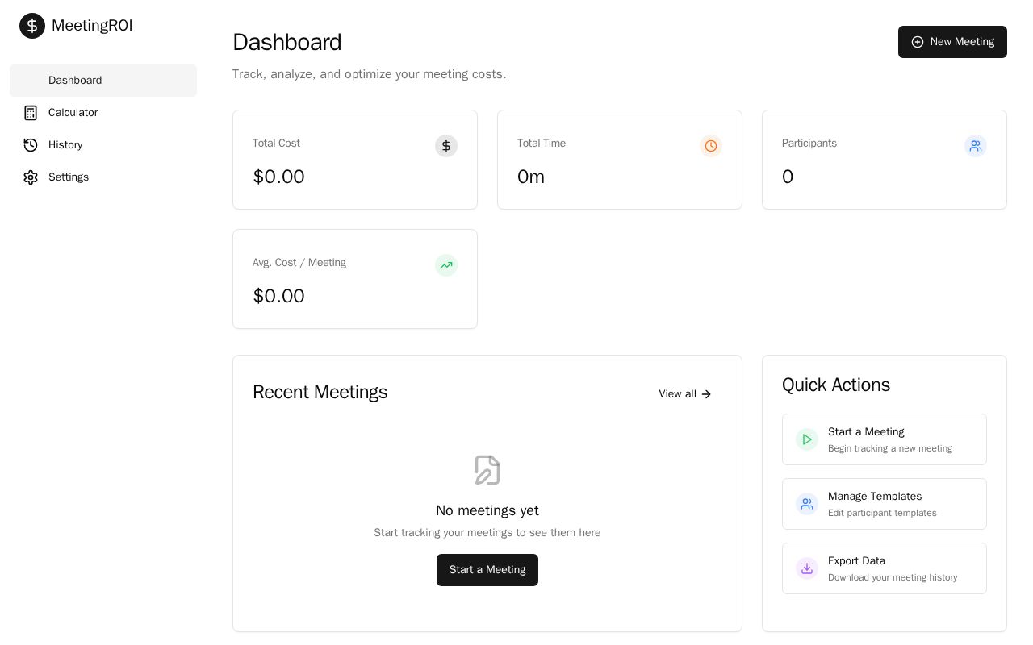
Task: Click the empty-file icon above No meetings yet
Action: tap(487, 470)
